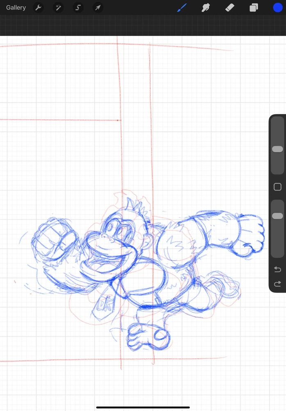
Task: Activate the Transform arrow tool
Action: tap(98, 7)
